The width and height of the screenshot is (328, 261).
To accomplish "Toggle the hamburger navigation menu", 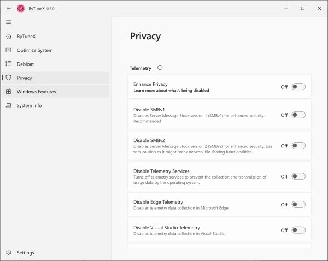I will [x=8, y=22].
